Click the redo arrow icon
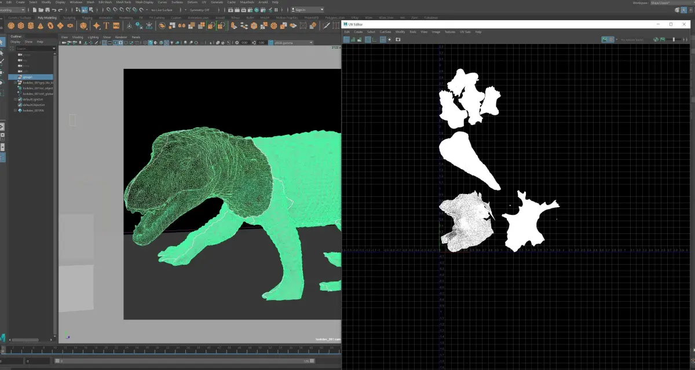 [x=60, y=10]
